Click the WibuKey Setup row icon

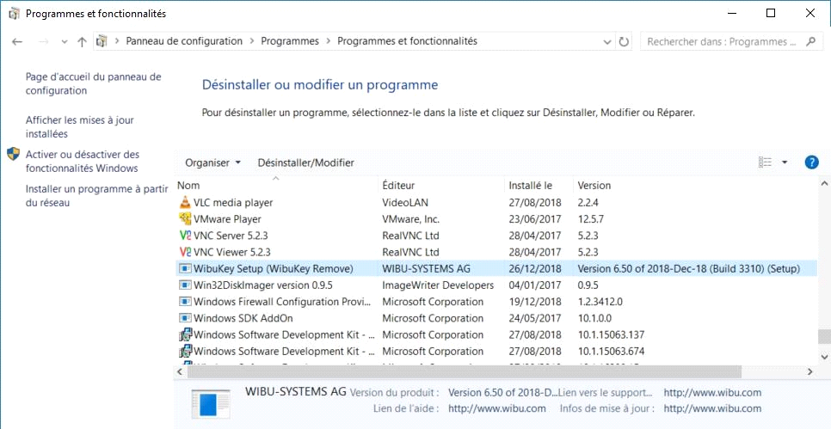184,268
